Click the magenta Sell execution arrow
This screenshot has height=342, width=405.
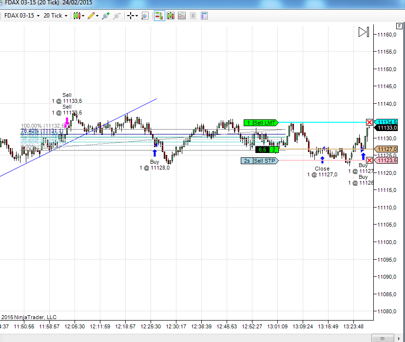67,122
